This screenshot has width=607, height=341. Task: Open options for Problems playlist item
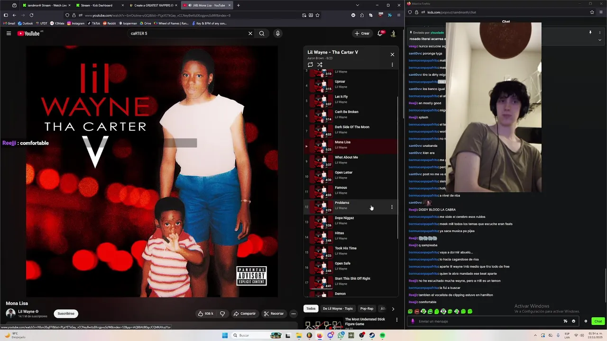click(392, 207)
